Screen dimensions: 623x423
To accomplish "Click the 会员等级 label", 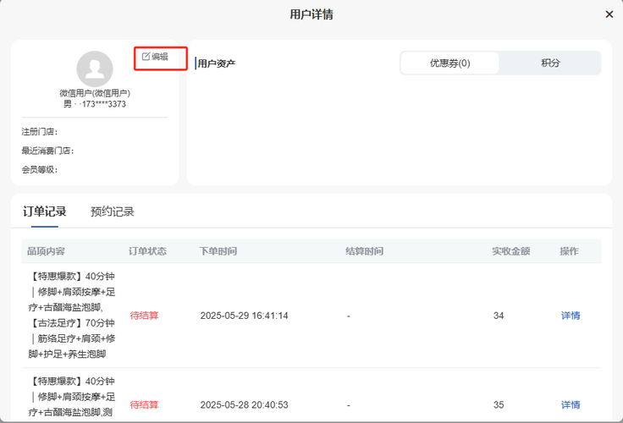I will click(40, 169).
